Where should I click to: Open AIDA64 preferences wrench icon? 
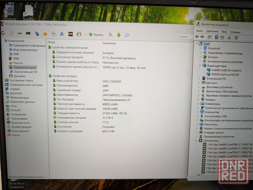(110, 35)
